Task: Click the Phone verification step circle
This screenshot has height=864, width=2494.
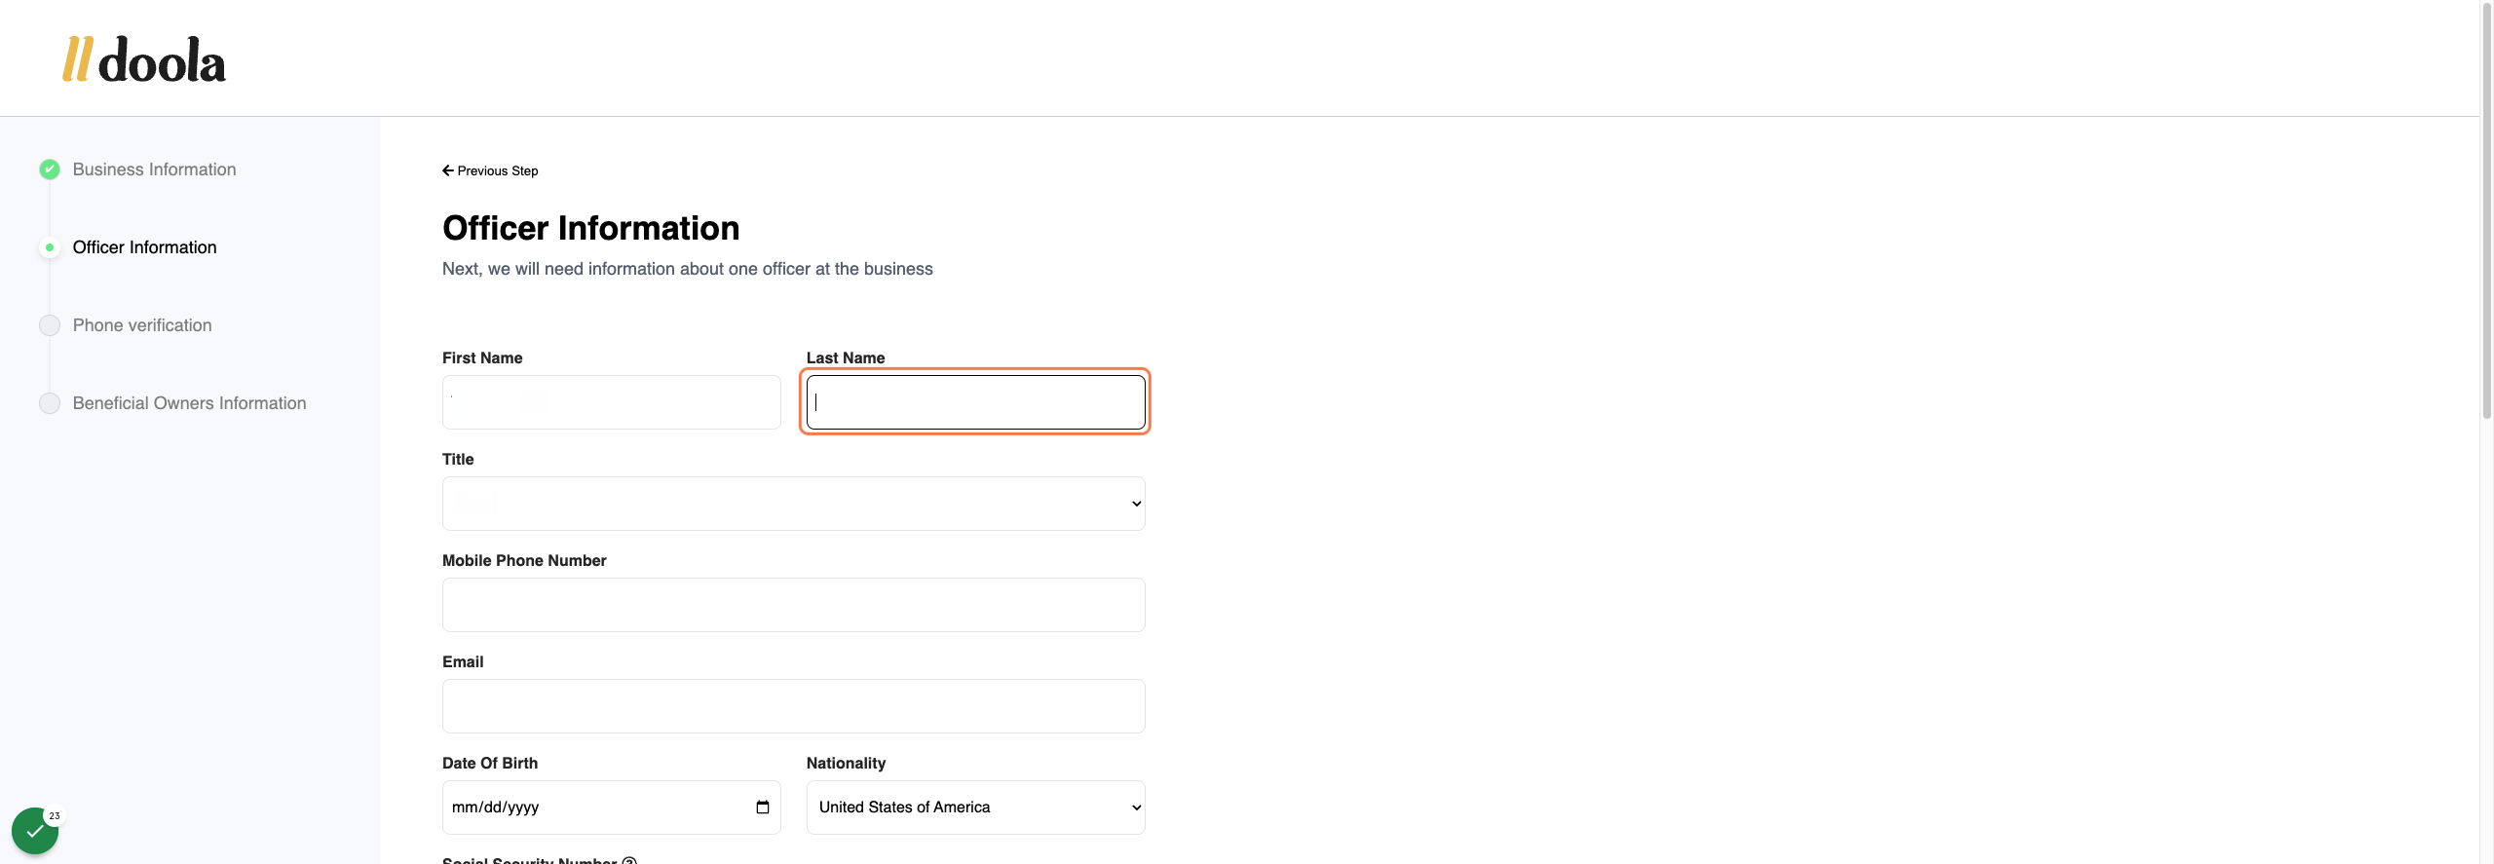Action: (50, 325)
